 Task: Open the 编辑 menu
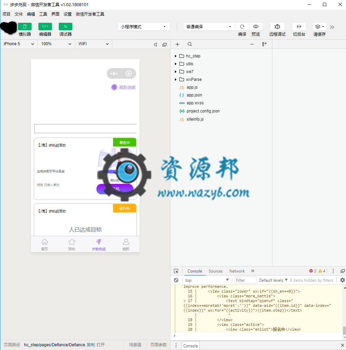(31, 14)
